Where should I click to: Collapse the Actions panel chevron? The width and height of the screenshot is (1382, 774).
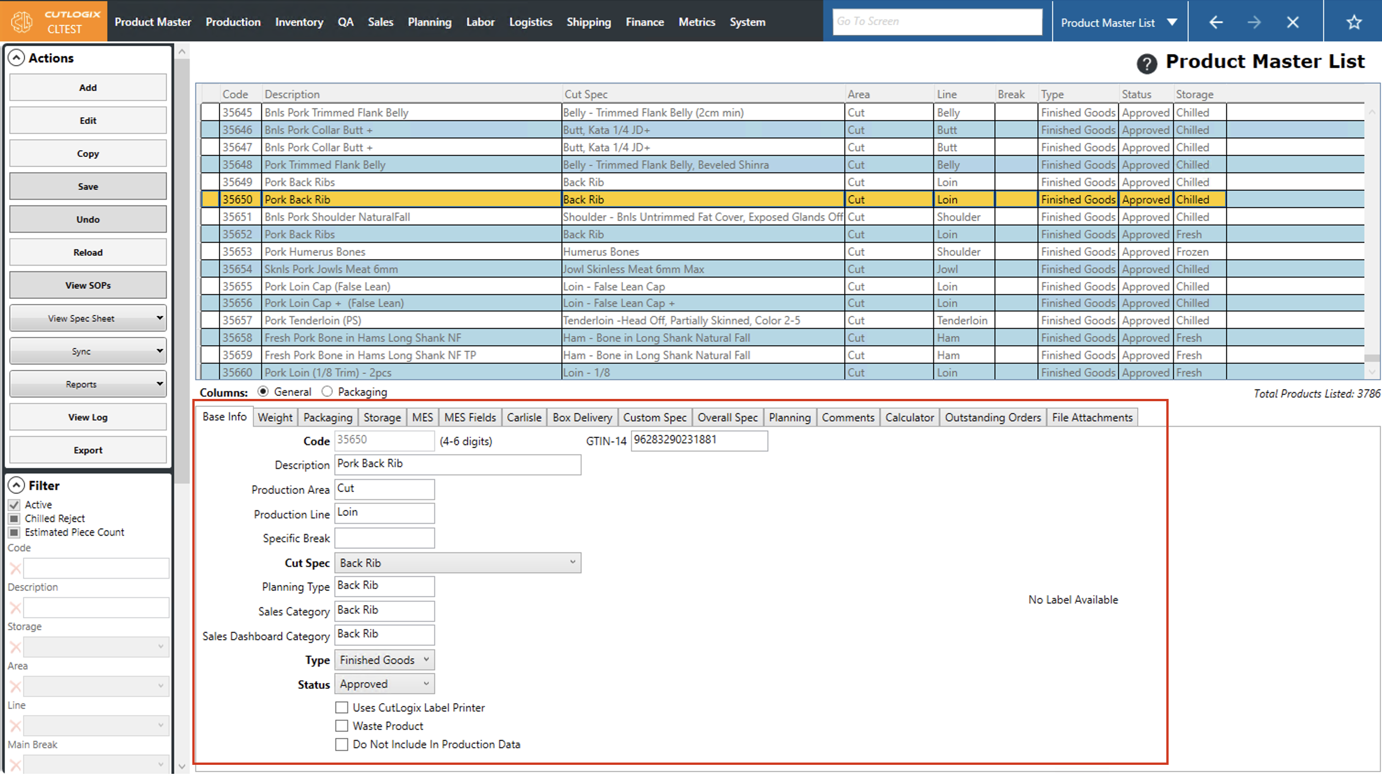pos(16,58)
